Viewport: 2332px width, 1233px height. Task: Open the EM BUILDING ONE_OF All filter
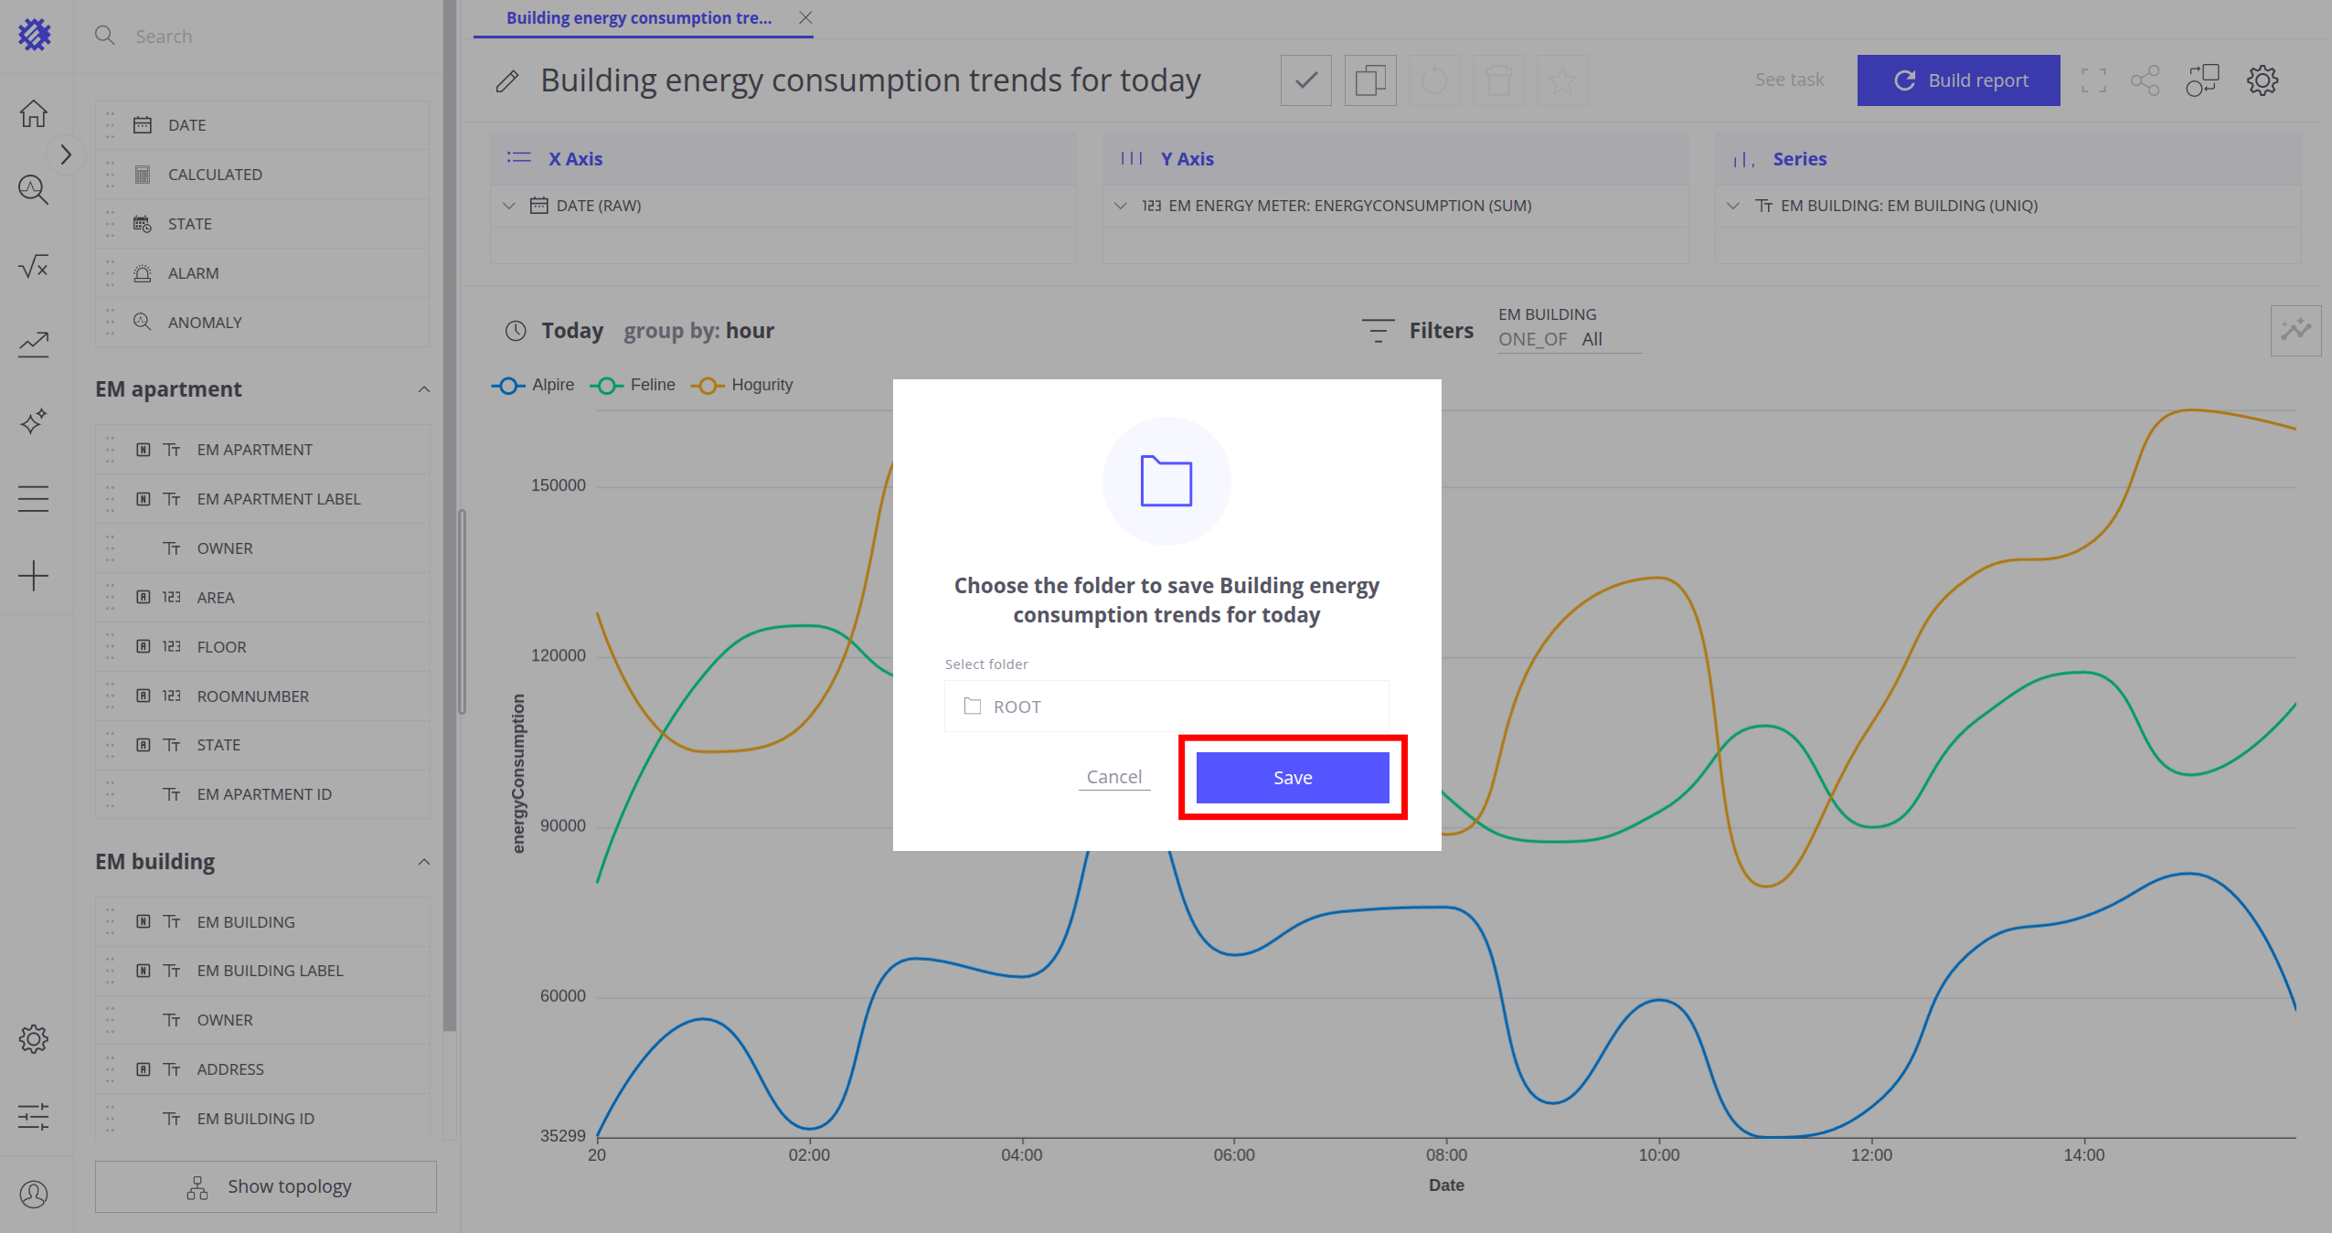point(1569,329)
